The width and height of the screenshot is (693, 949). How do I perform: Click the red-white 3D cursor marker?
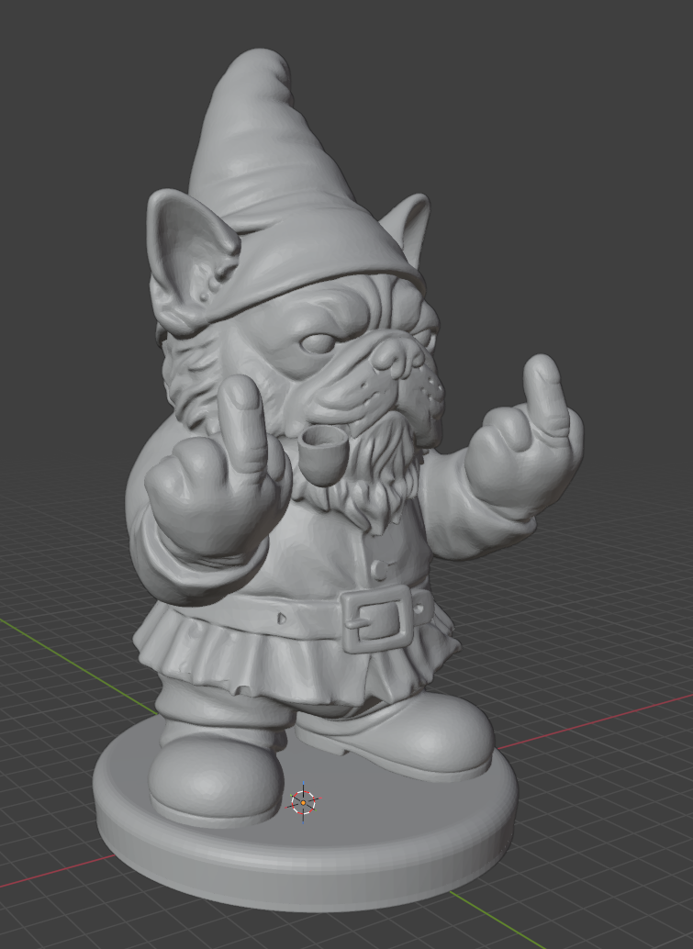[x=303, y=802]
